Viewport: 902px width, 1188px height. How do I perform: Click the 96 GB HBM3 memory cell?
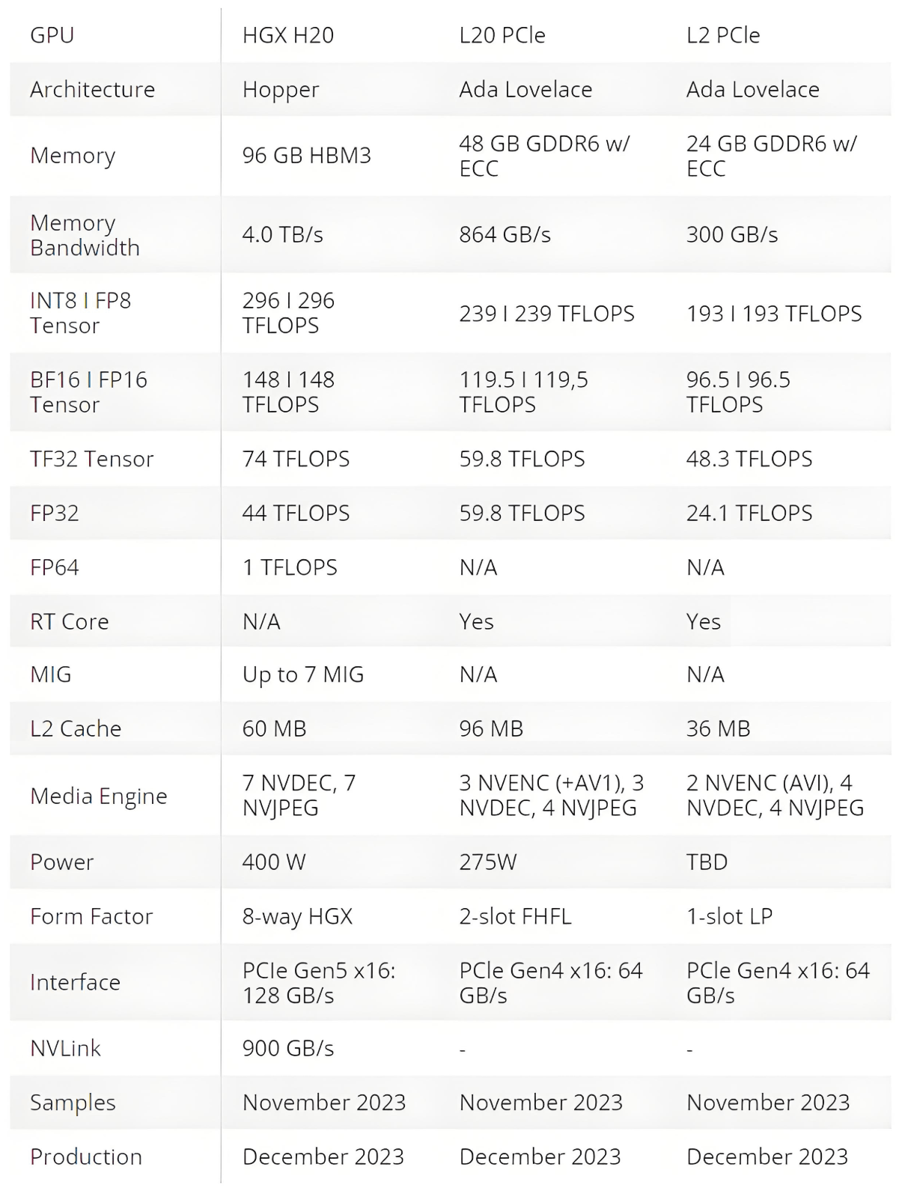pyautogui.click(x=306, y=155)
